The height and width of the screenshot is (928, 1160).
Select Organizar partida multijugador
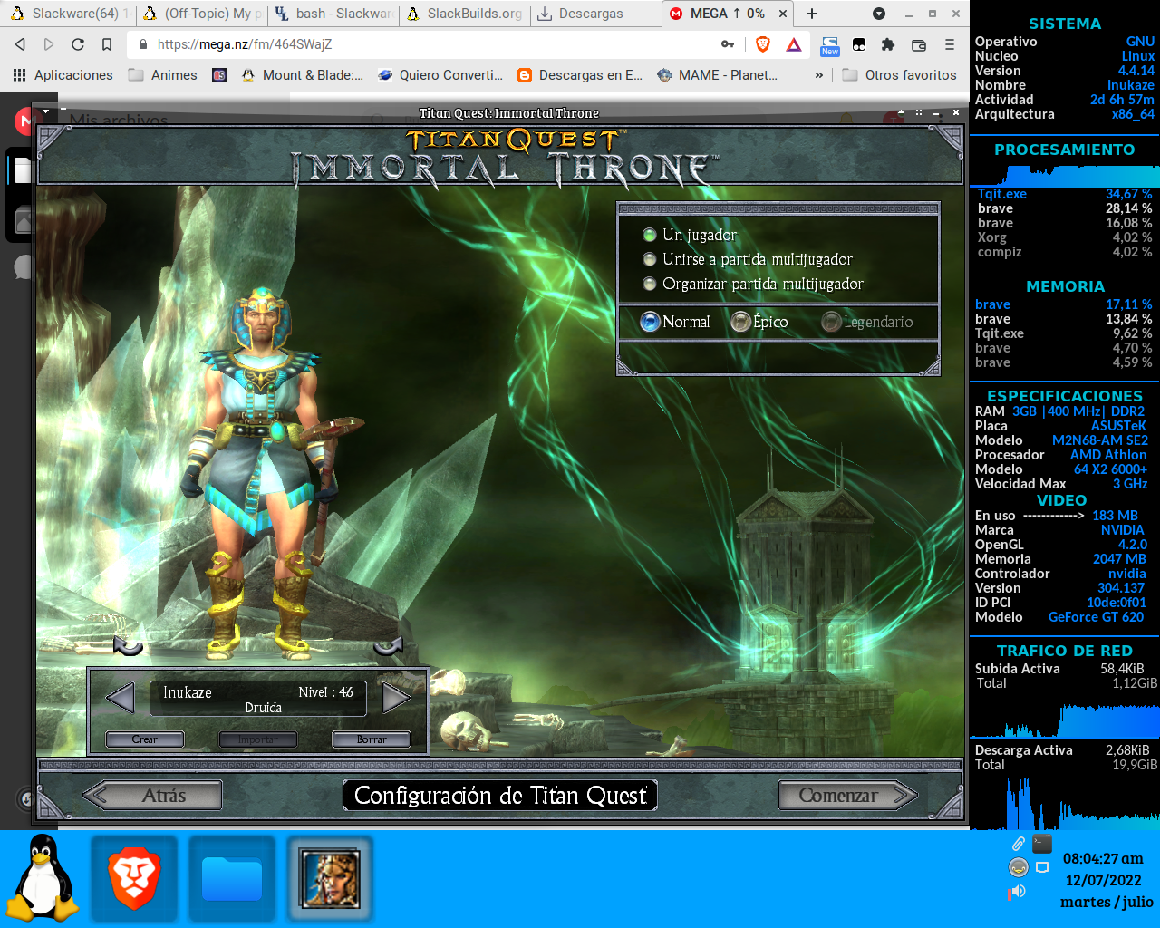(x=753, y=284)
